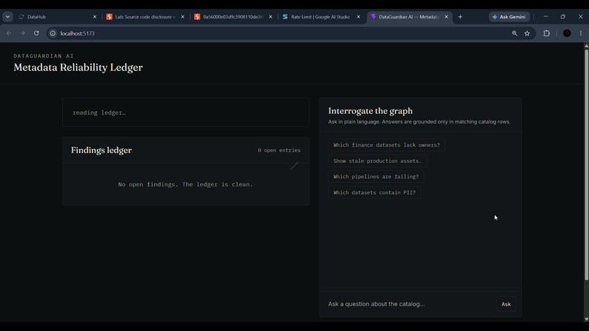589x331 pixels.
Task: Ask 'Which pipelines are failing?'
Action: 376,177
